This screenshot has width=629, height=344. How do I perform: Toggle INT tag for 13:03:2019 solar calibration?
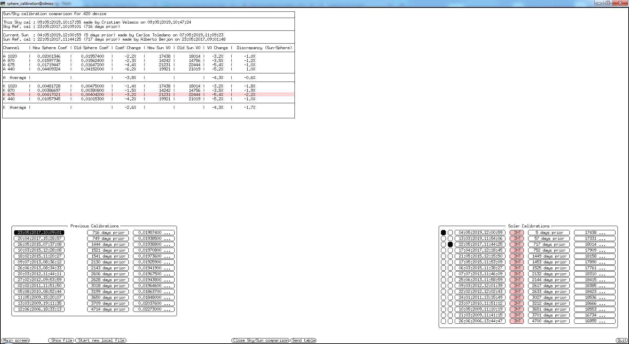[517, 239]
